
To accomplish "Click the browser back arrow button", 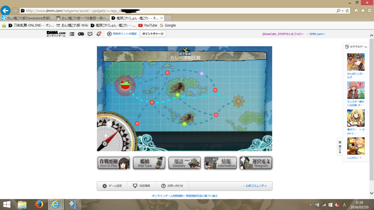I will (5, 11).
